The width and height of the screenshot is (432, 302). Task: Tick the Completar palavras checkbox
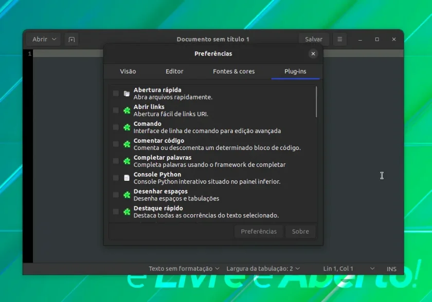coord(116,161)
